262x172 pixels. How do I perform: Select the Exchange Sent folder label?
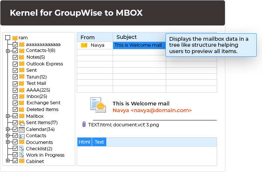point(43,103)
